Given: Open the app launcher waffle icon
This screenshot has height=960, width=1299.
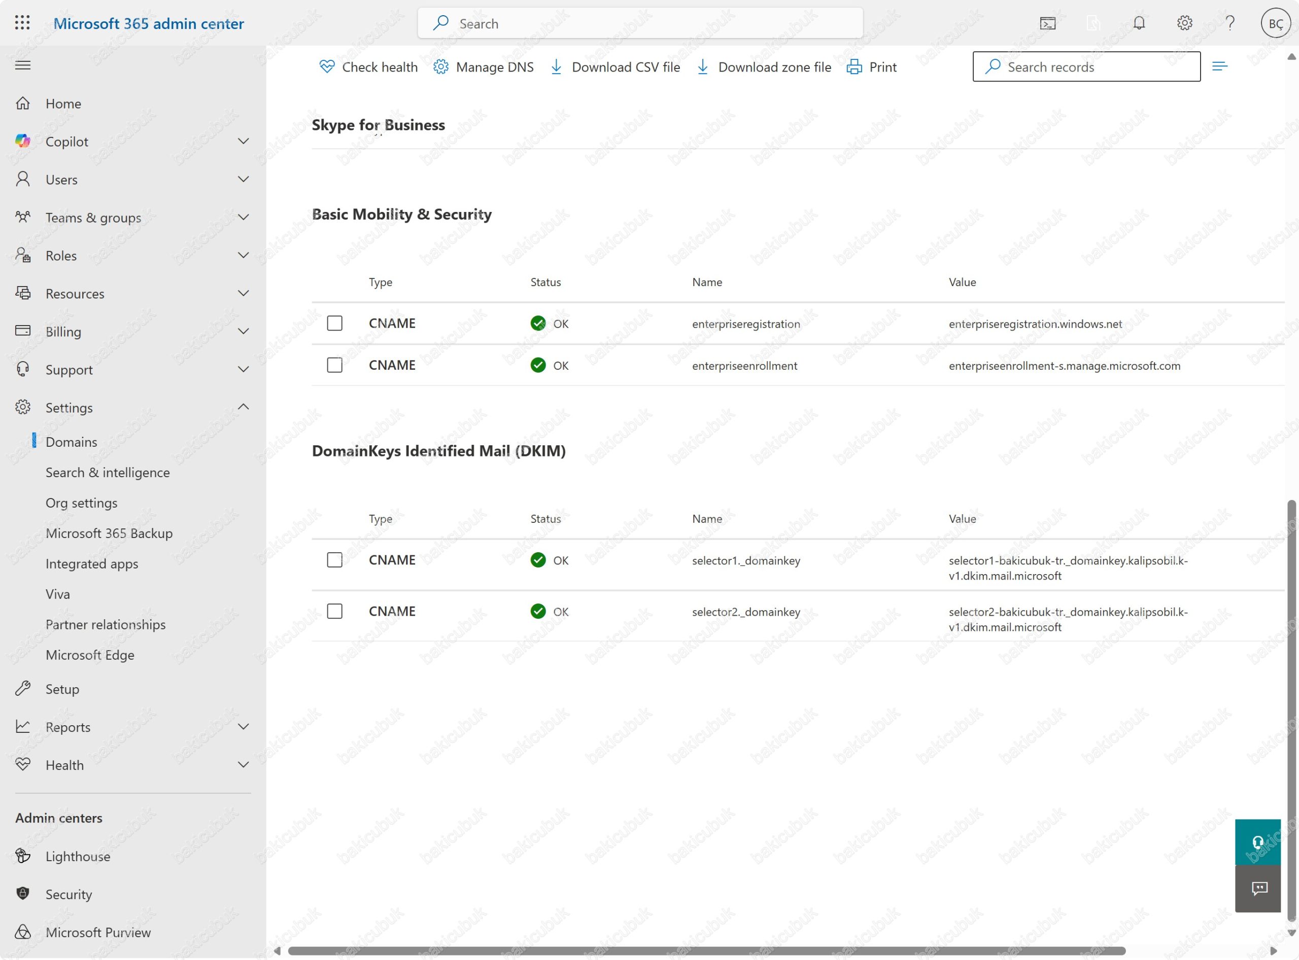Looking at the screenshot, I should [22, 23].
